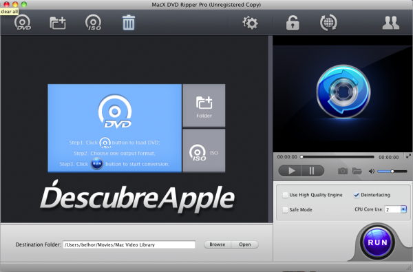Screen dimensions: 413x272
Task: Uncheck the Deinterlacing checkbox
Action: coord(357,195)
